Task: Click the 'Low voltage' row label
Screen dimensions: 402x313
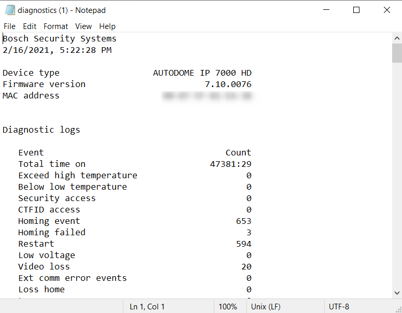Action: (47, 255)
